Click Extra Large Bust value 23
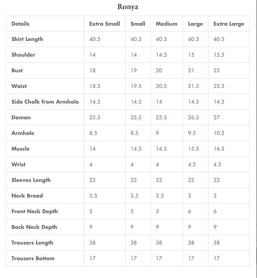This screenshot has width=257, height=278. tap(217, 70)
